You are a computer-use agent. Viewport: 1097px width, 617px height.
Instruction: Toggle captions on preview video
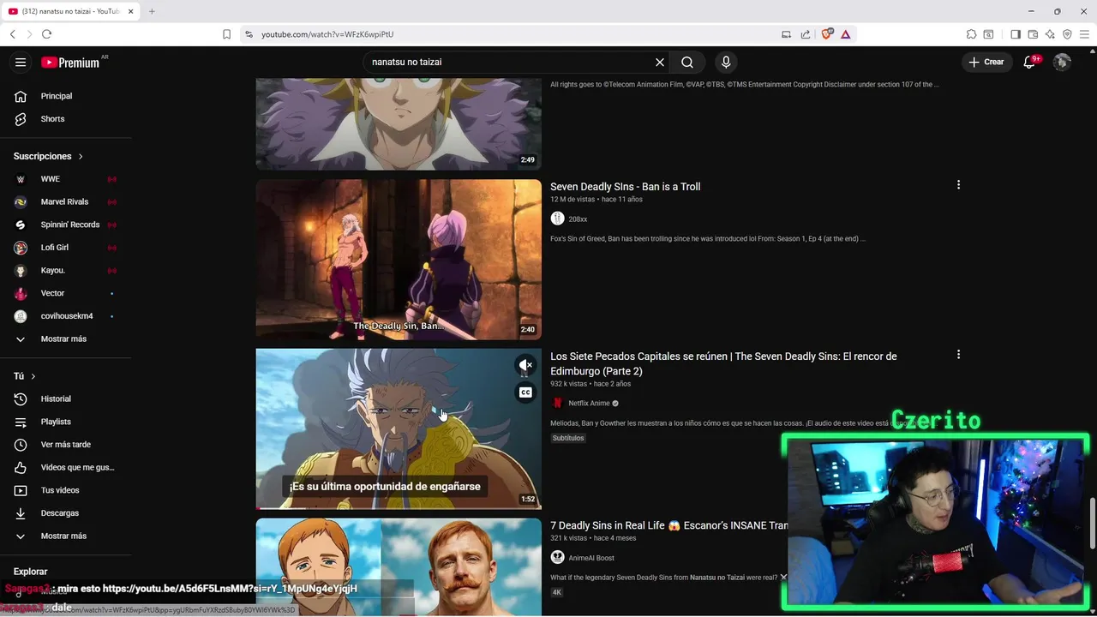point(525,392)
